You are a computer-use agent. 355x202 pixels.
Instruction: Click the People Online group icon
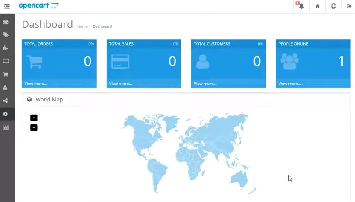point(289,61)
